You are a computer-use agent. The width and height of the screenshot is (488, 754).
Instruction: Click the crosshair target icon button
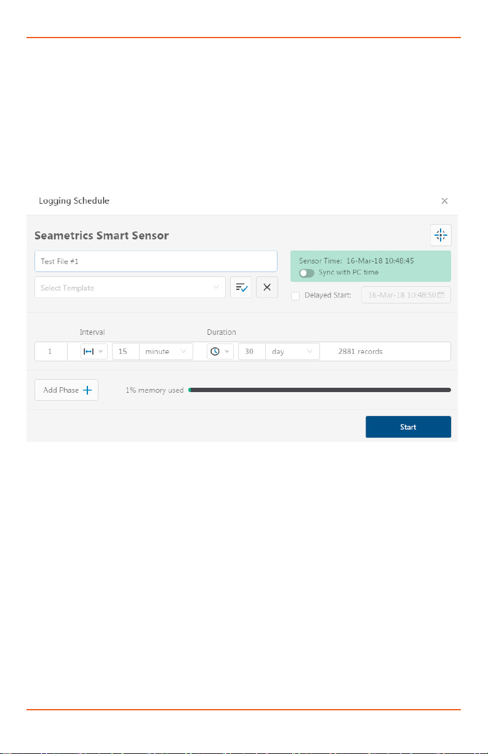point(441,235)
